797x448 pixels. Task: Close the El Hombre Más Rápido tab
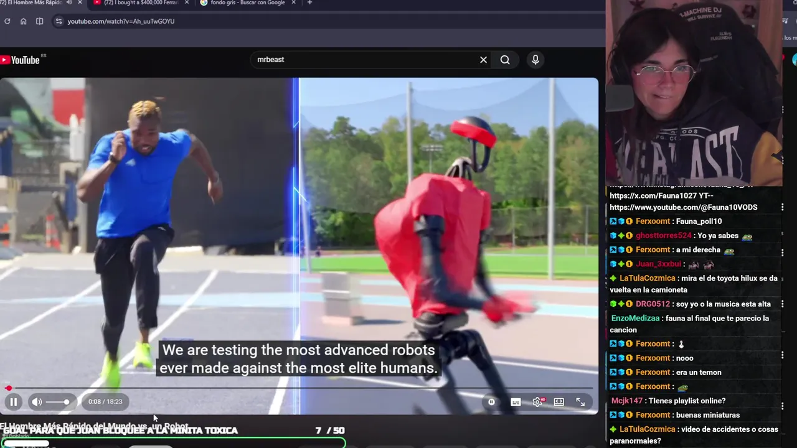[x=80, y=2]
